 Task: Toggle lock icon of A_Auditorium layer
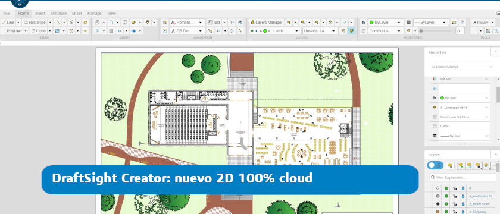coord(455,196)
